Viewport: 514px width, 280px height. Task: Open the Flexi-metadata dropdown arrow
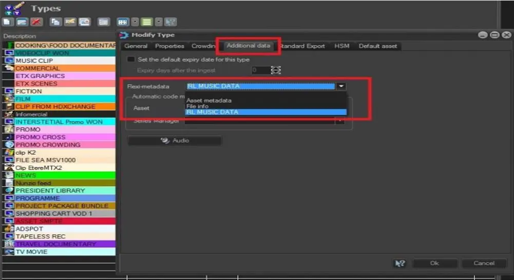click(341, 86)
